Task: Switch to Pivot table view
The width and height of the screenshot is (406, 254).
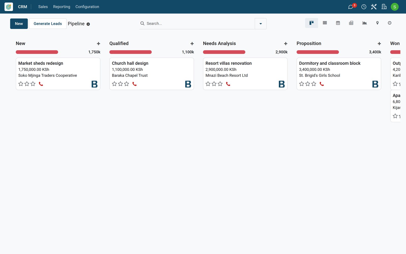Action: 351,23
